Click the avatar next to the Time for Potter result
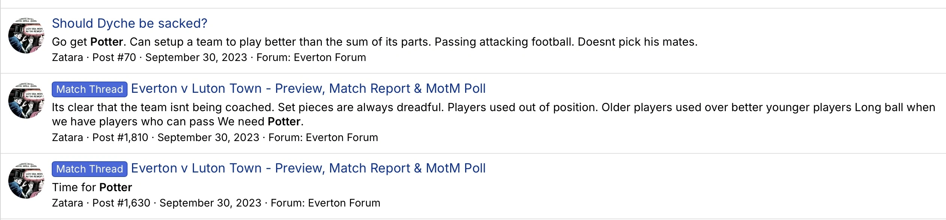This screenshot has width=946, height=220. 26,181
